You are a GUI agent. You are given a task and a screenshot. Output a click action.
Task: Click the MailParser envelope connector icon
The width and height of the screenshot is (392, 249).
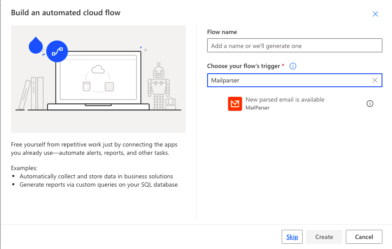[235, 103]
